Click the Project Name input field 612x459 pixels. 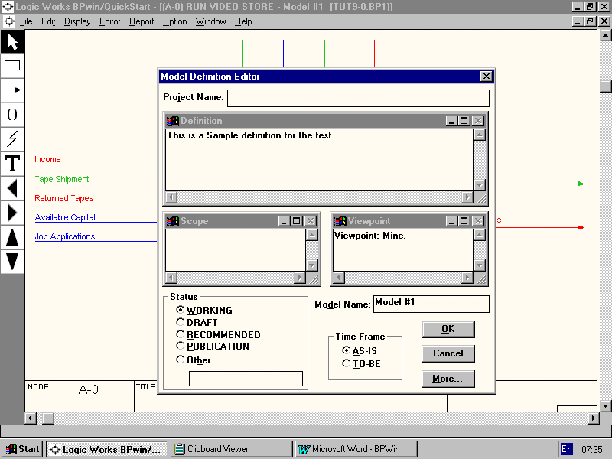point(358,98)
